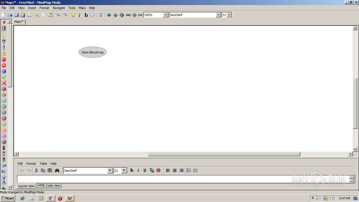
Task: Add the priority 8 orange number icon
Action: point(4,130)
